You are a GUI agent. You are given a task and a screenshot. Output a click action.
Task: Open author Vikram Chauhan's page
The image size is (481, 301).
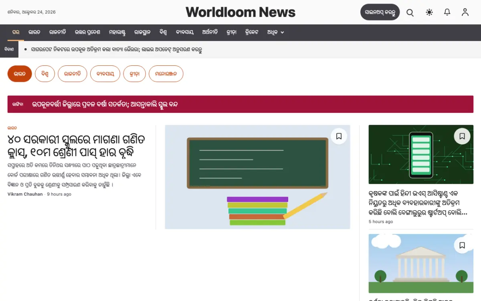tap(25, 194)
